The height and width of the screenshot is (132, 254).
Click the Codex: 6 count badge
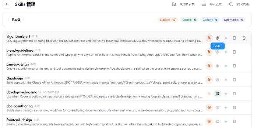[189, 20]
